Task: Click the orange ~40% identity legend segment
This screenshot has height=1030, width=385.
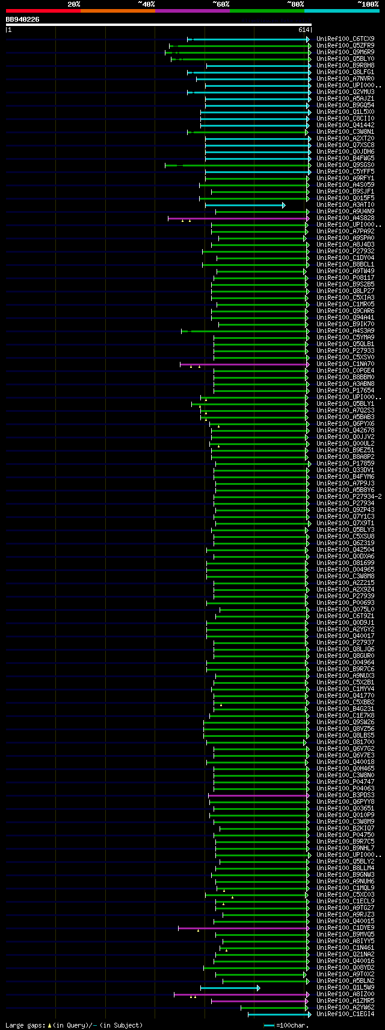Action: (118, 10)
